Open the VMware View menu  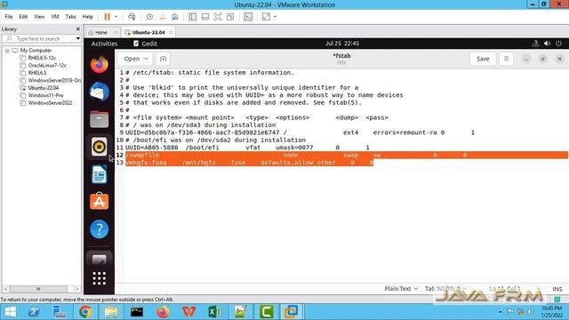(x=39, y=17)
